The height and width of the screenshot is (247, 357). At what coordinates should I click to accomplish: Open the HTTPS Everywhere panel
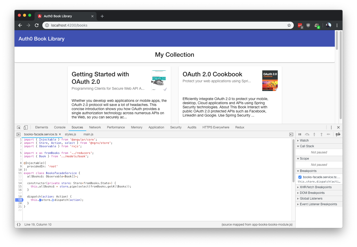[x=216, y=127]
